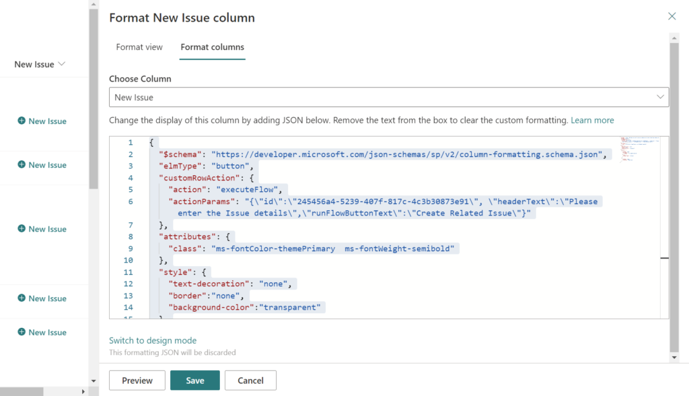Click the first New Issue plus icon

tap(22, 121)
